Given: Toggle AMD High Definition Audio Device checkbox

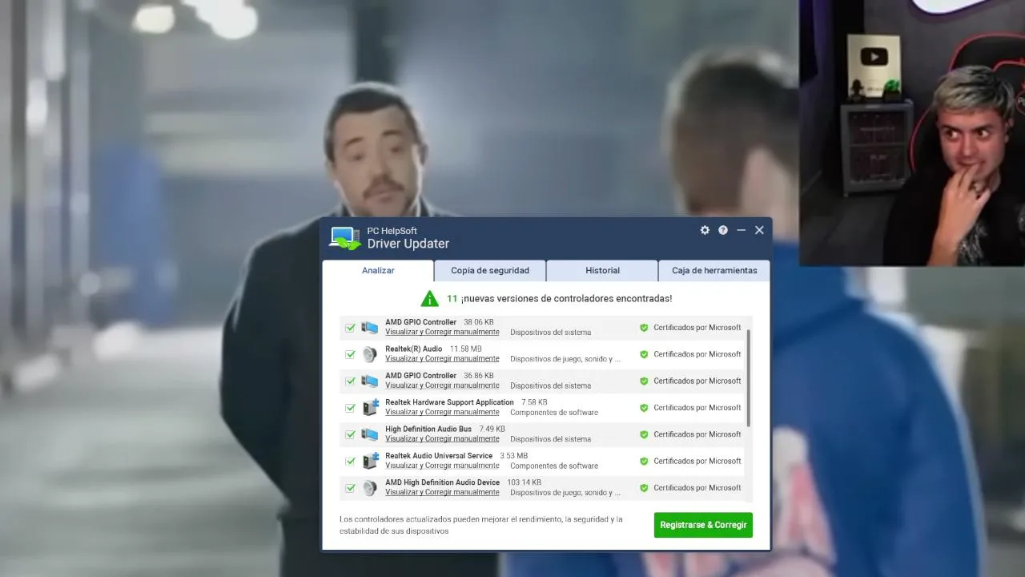Looking at the screenshot, I should tap(350, 487).
